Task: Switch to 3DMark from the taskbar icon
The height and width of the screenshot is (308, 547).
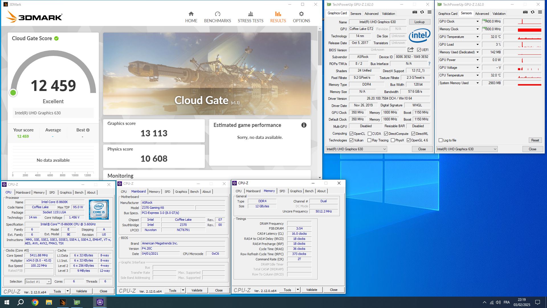Action: click(63, 302)
